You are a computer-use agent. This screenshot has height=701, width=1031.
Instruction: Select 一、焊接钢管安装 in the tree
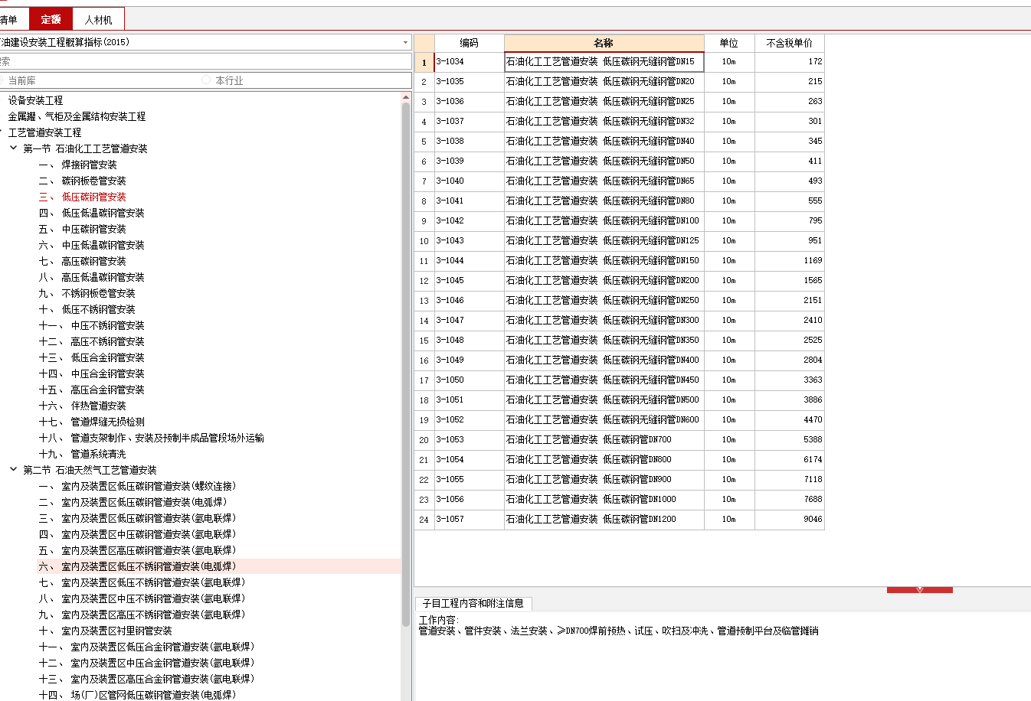click(x=78, y=165)
